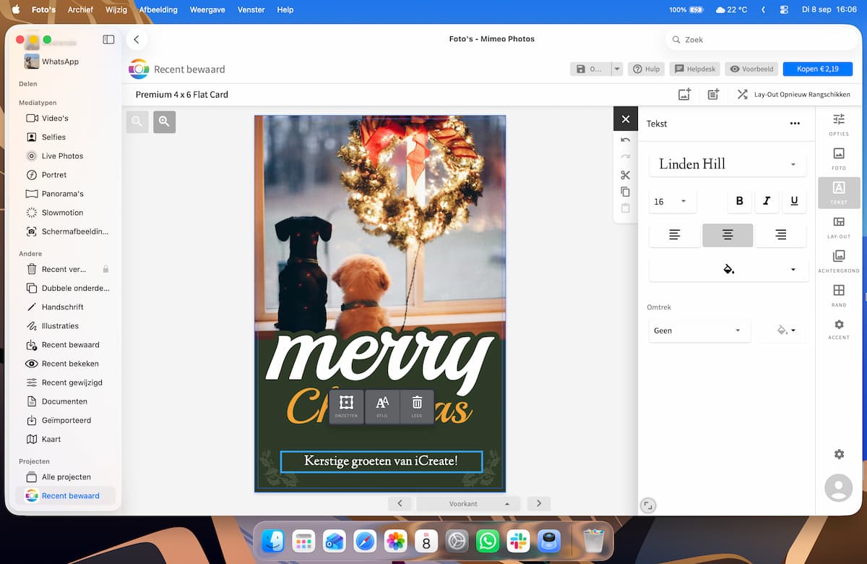Click the zoom in magnifier button
The width and height of the screenshot is (867, 564).
click(x=164, y=121)
